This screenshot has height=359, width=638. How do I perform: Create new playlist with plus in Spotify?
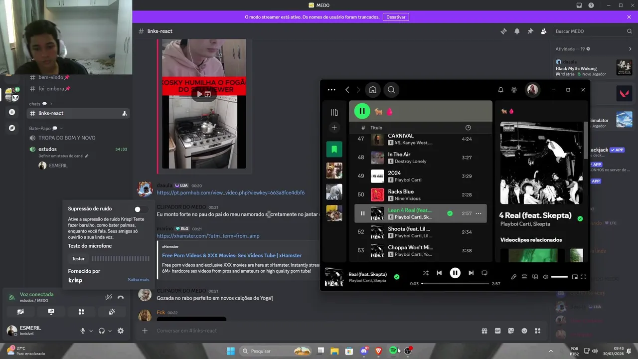click(x=334, y=128)
